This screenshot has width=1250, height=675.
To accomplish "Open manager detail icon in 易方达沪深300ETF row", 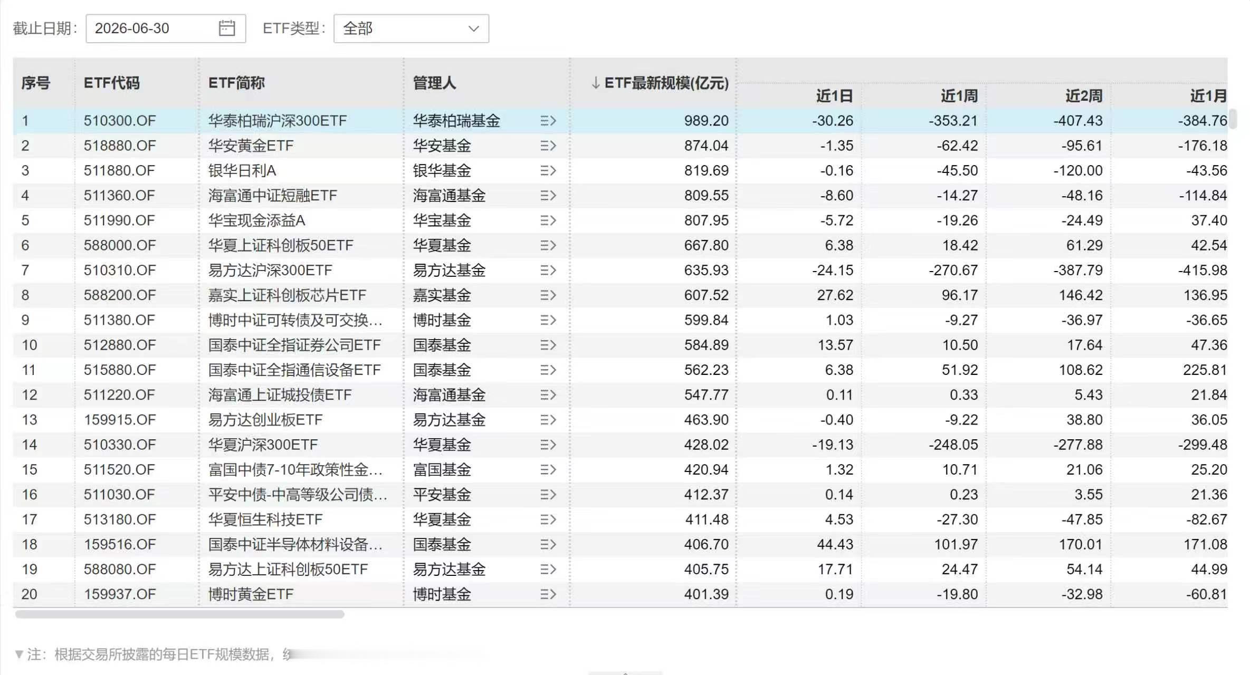I will (x=548, y=270).
